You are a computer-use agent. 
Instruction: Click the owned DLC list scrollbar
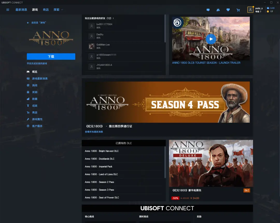coord(165,162)
